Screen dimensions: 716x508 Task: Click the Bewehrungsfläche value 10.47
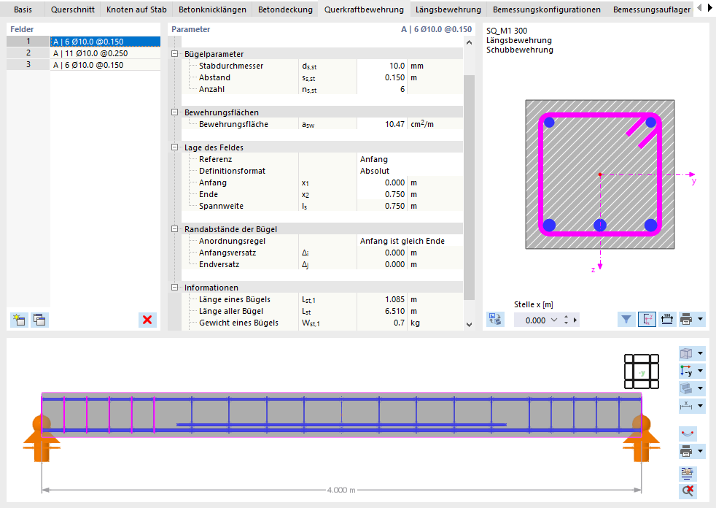point(381,124)
